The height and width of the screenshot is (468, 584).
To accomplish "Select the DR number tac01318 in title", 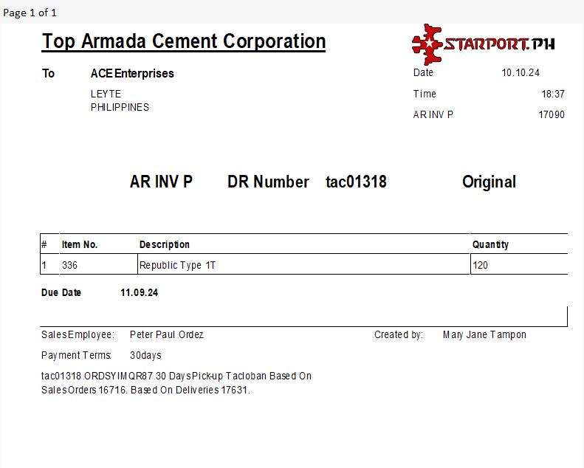I will click(x=356, y=182).
